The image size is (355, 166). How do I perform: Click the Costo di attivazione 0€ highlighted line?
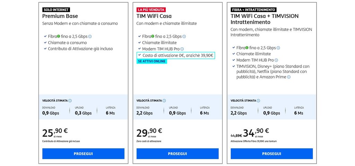point(176,55)
